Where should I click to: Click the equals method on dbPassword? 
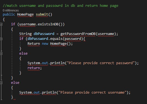tap(56, 39)
